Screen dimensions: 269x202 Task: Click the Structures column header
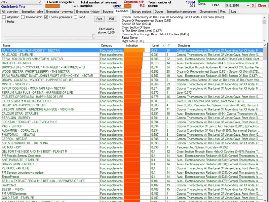tap(219, 45)
